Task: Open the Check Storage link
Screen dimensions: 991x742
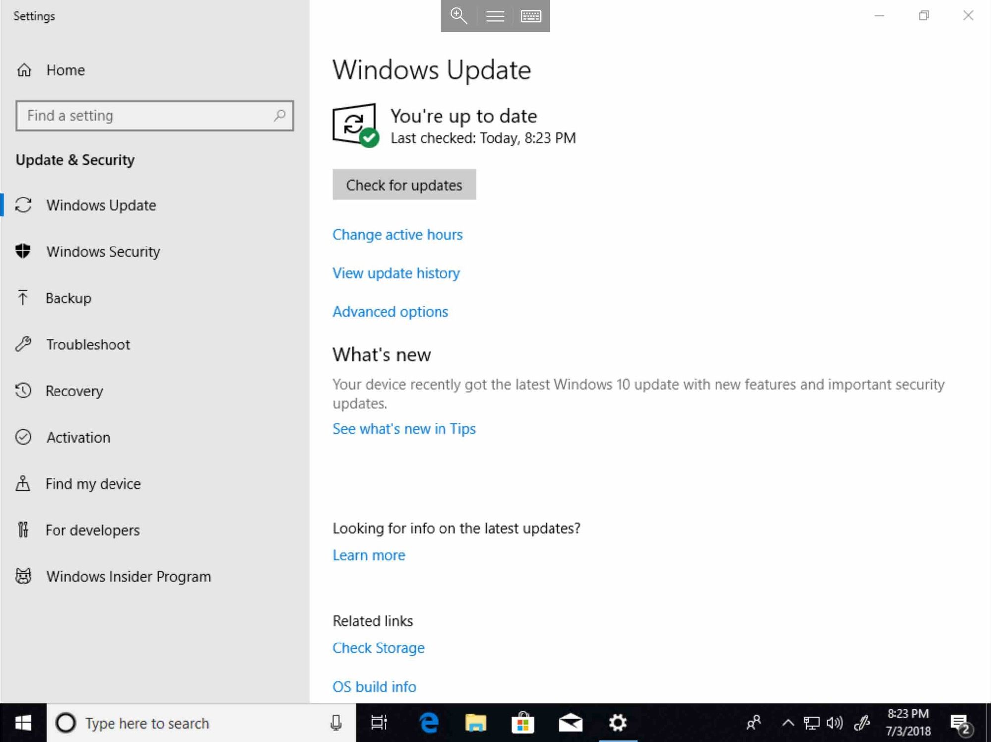Action: coord(379,648)
